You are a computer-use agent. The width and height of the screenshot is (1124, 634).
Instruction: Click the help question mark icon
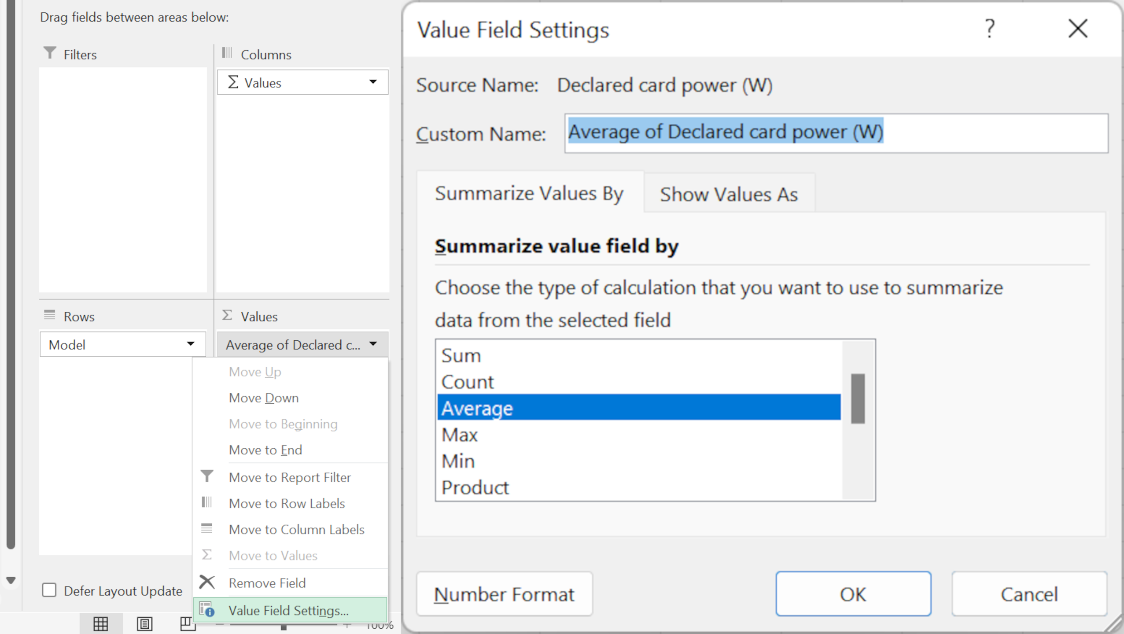click(989, 29)
